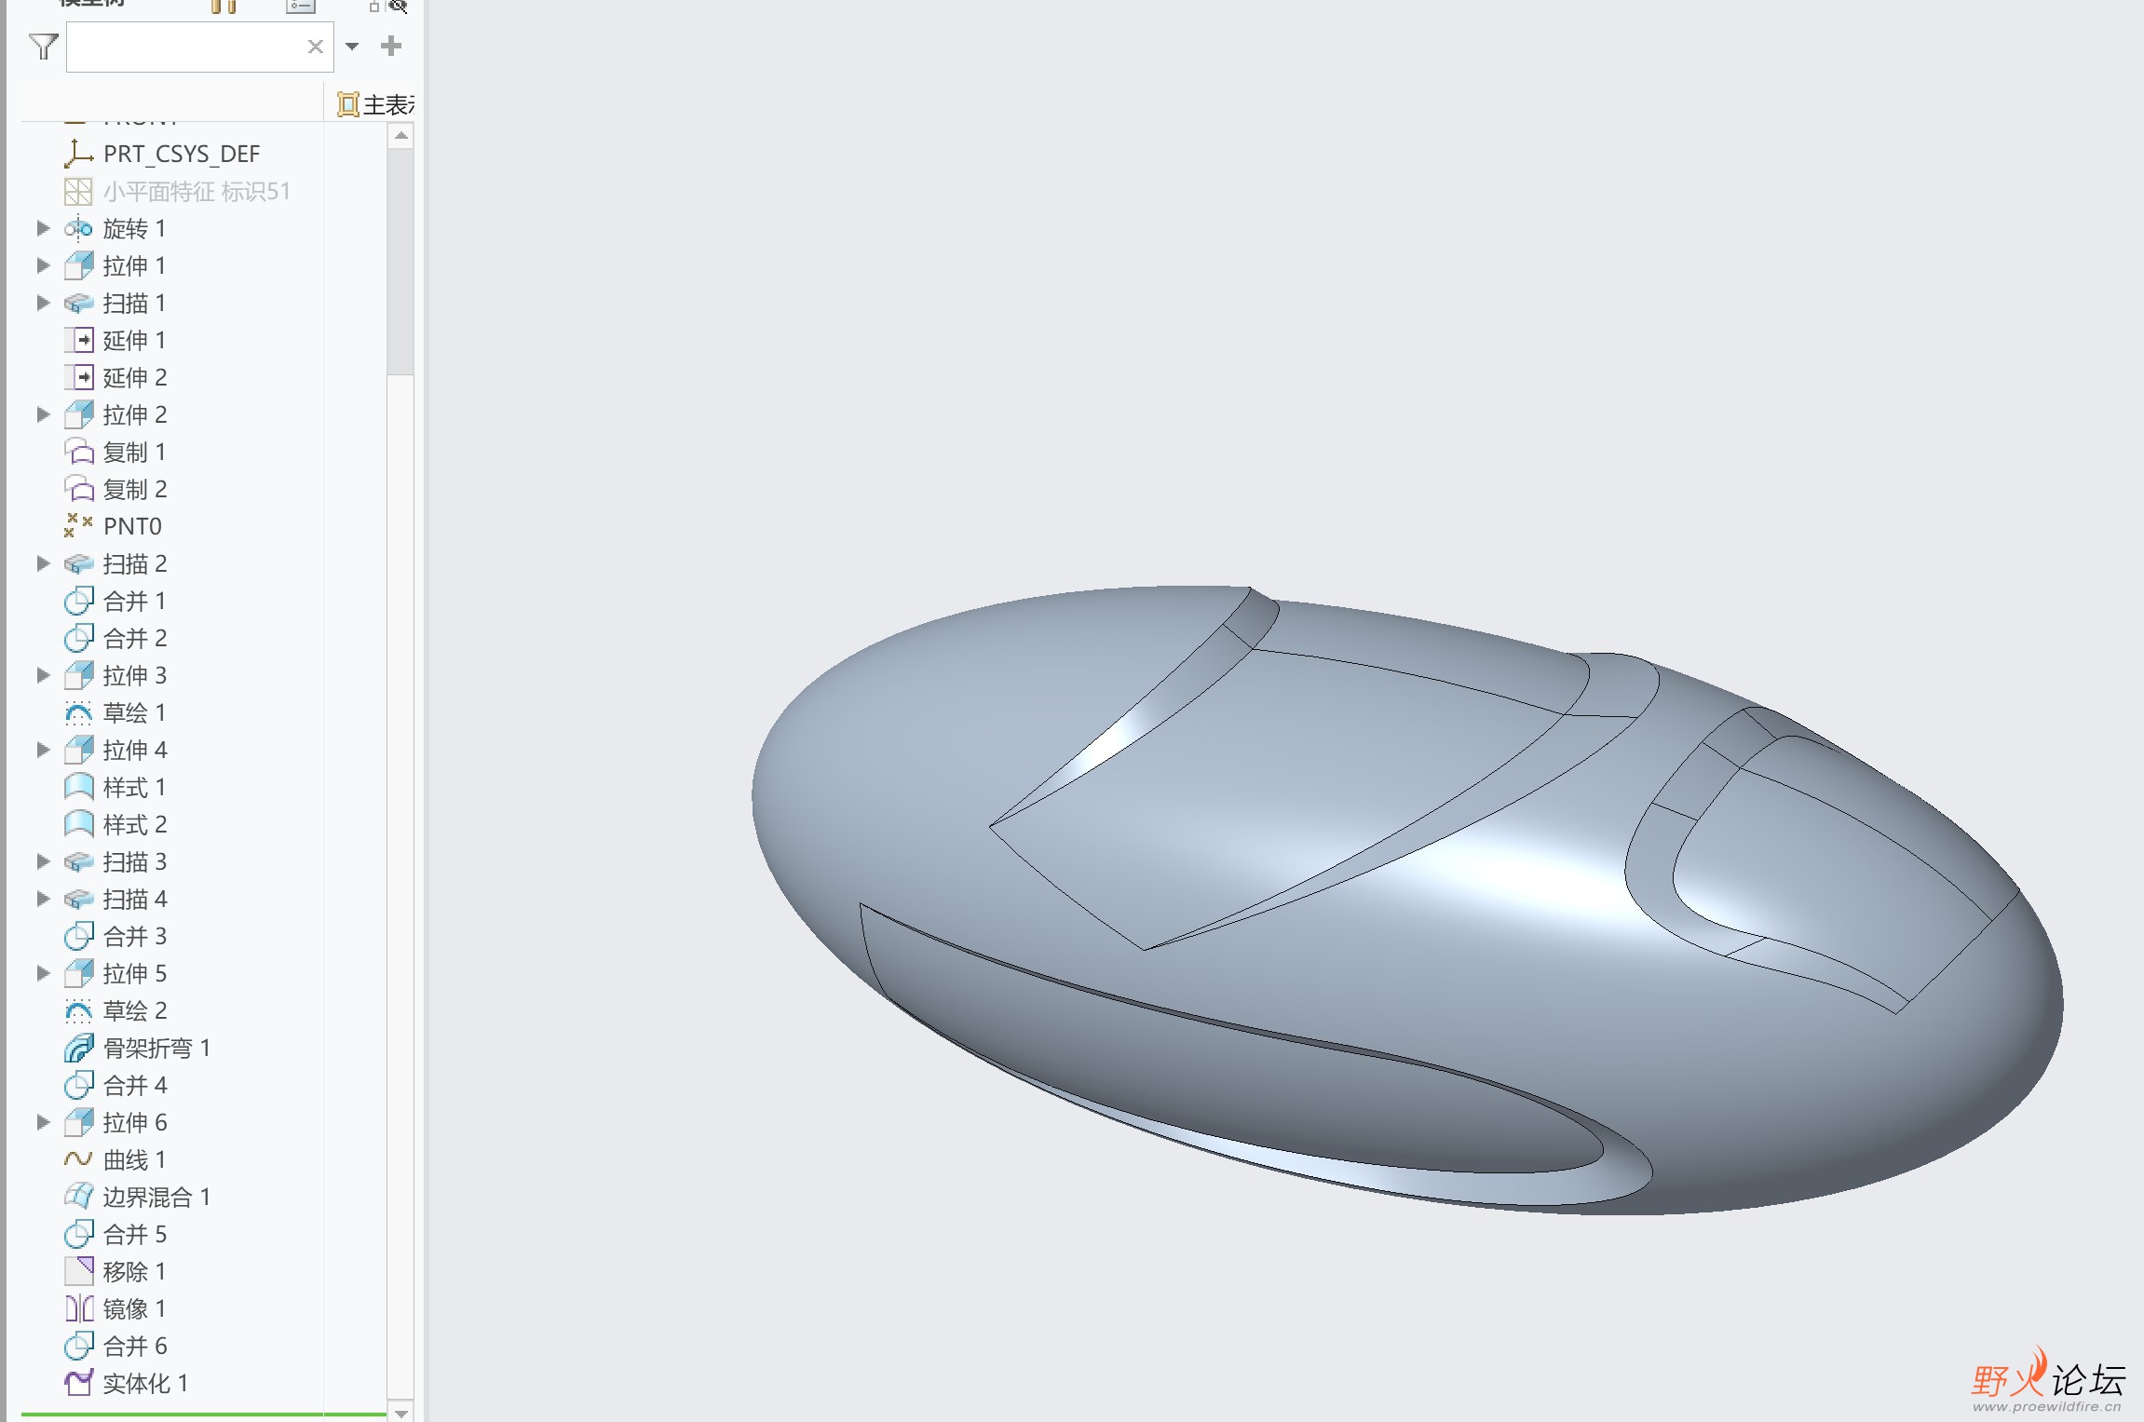The width and height of the screenshot is (2144, 1422).
Task: Click inside the model tree search field
Action: [186, 47]
